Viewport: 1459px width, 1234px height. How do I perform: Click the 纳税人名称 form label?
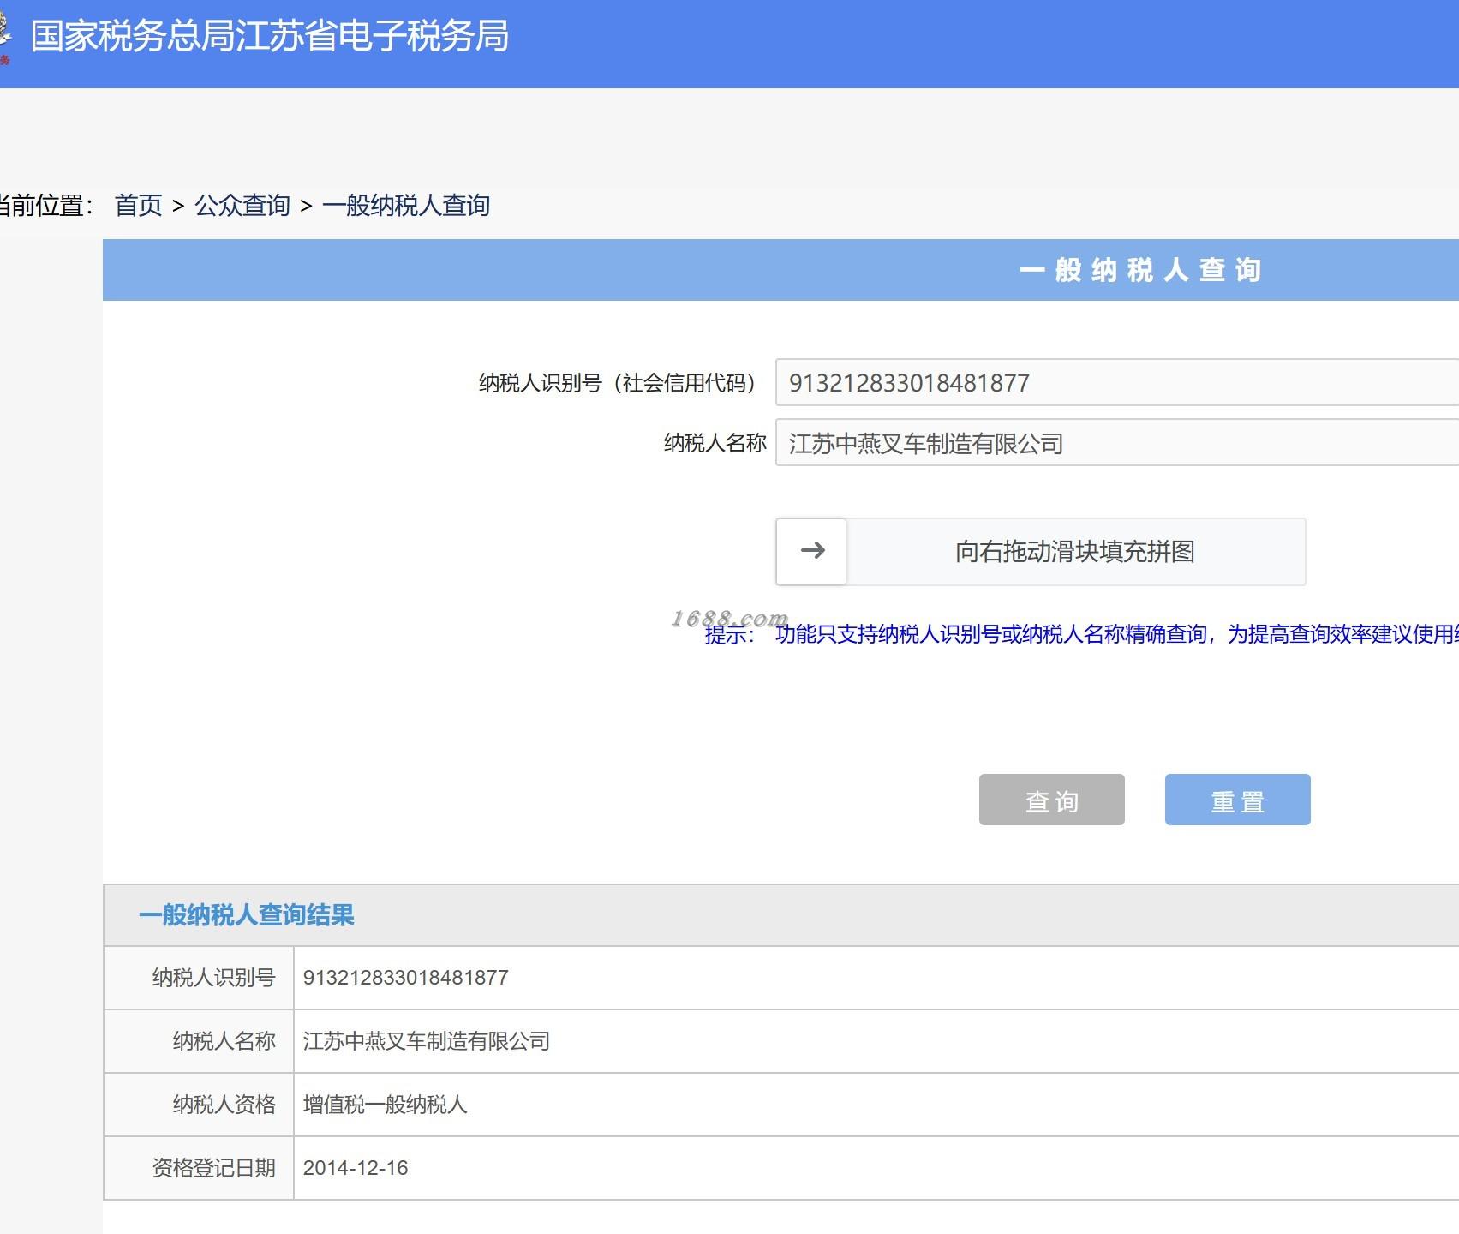click(715, 443)
